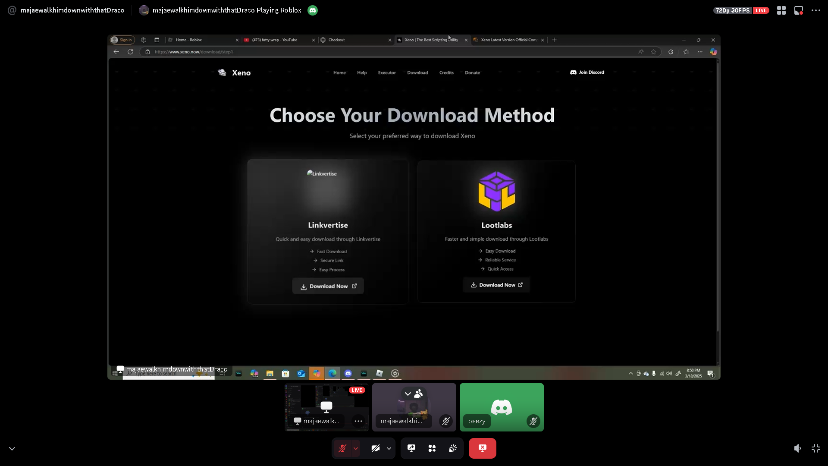
Task: Disconnect from the call with red button
Action: 483,448
